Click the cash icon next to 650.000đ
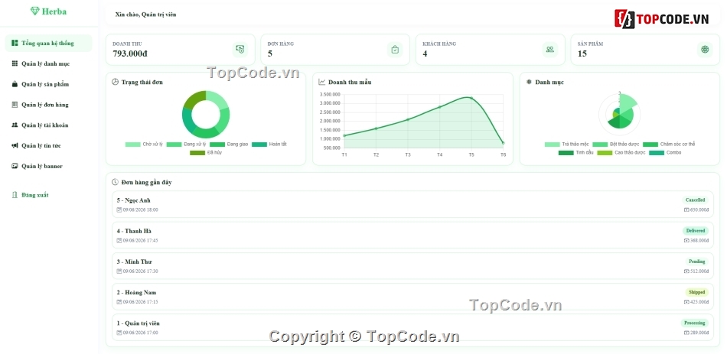The height and width of the screenshot is (354, 727). coord(686,210)
